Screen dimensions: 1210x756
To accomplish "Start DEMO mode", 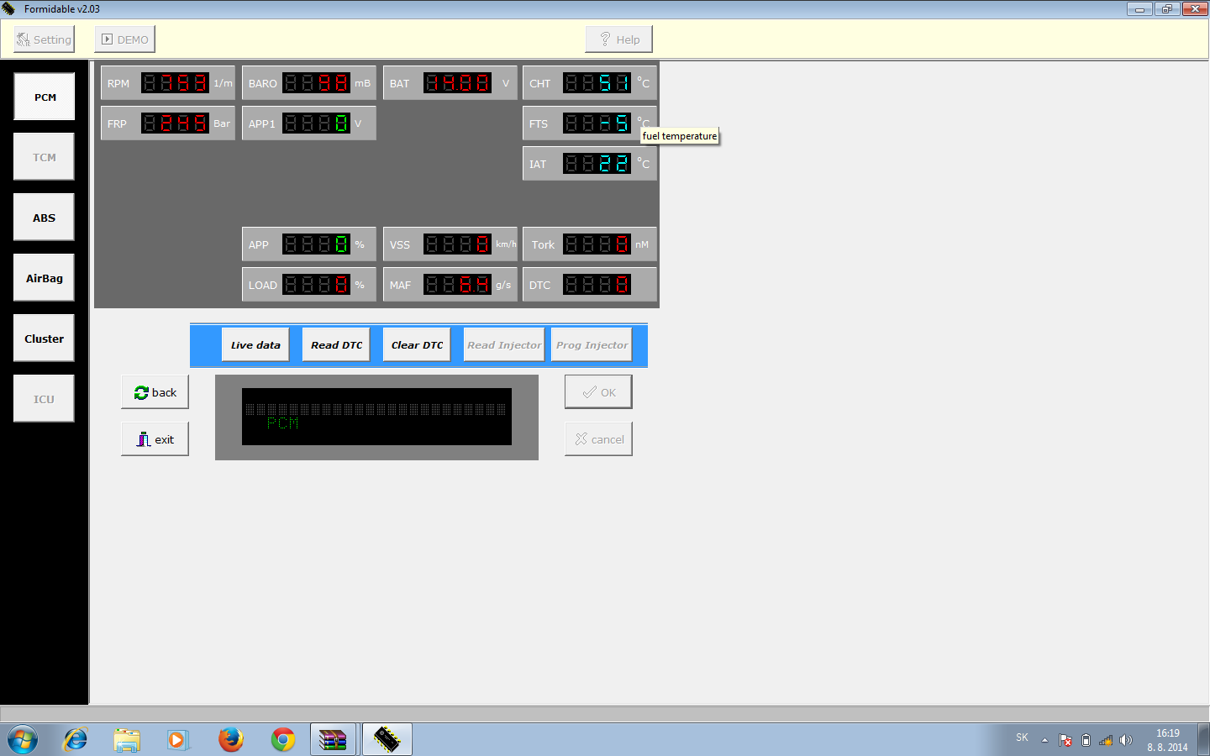I will (x=124, y=39).
